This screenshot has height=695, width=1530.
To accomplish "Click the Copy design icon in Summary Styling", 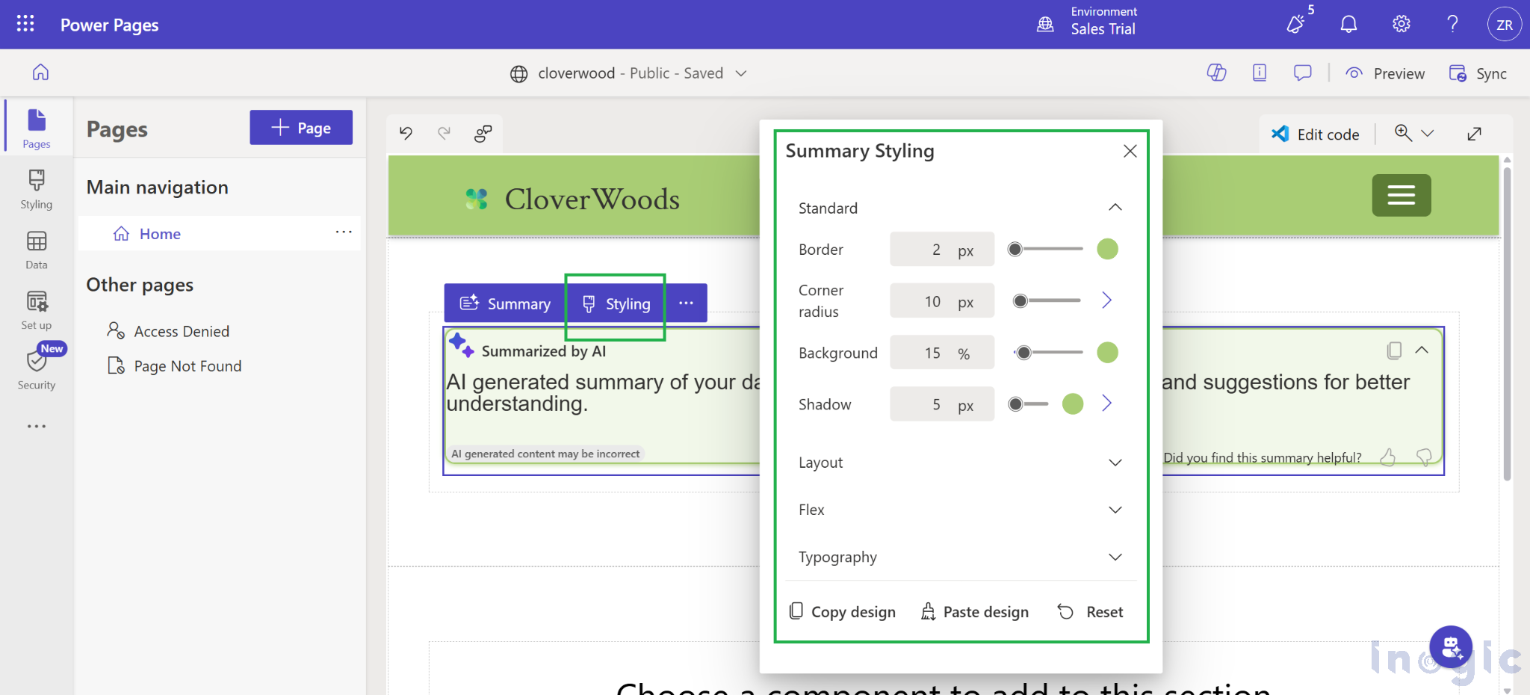I will (x=796, y=611).
